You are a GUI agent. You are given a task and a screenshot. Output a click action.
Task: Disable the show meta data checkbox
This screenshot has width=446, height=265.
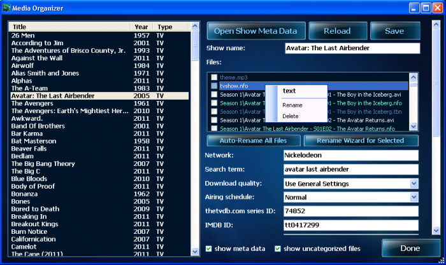tap(208, 249)
